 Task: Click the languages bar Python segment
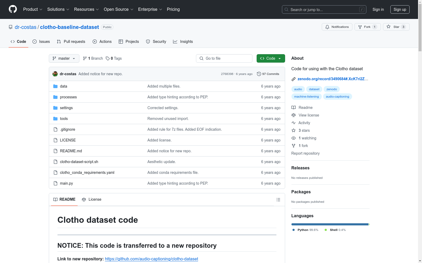330,224
